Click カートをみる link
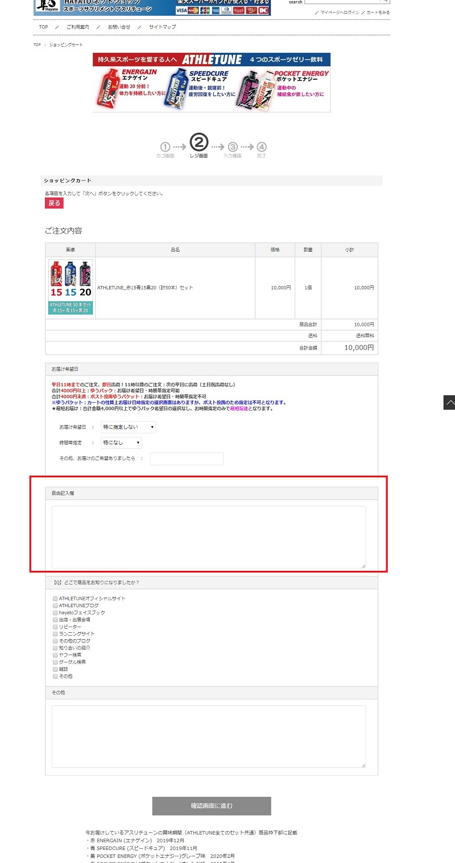This screenshot has height=863, width=455. point(378,13)
